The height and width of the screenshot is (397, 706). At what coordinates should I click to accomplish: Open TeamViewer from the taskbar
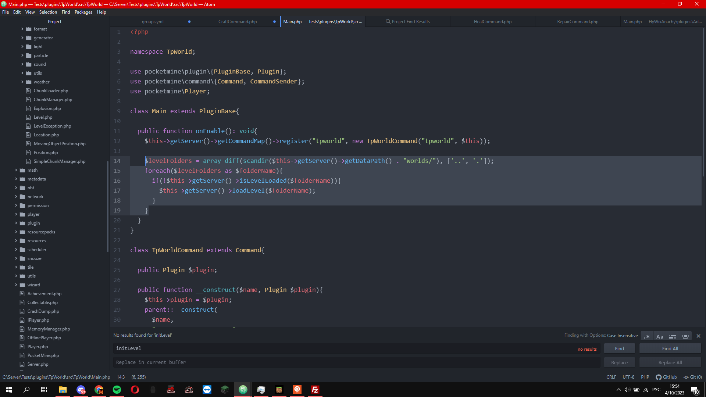(207, 390)
